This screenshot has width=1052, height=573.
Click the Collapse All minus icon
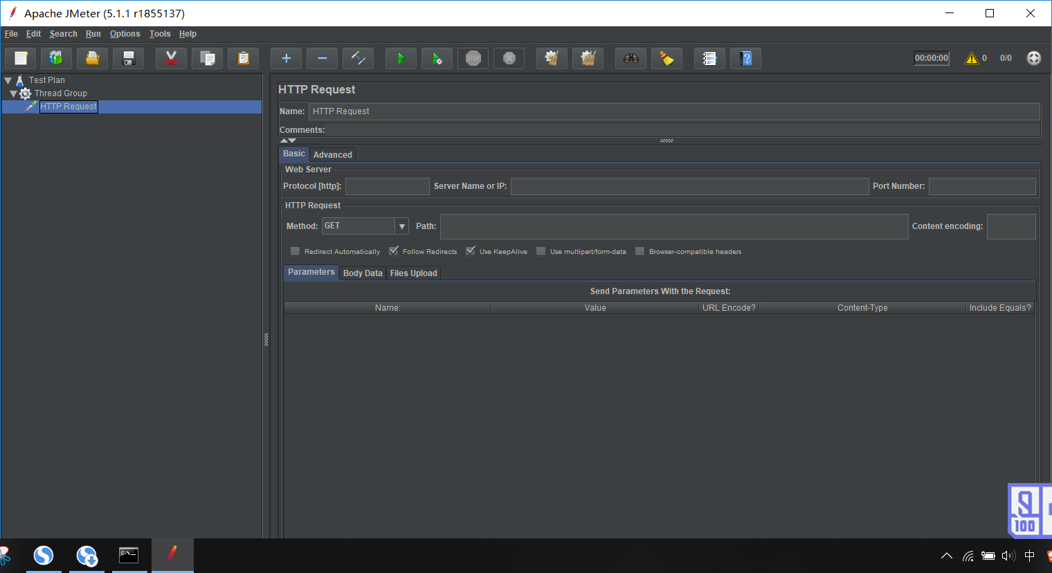[x=322, y=58]
